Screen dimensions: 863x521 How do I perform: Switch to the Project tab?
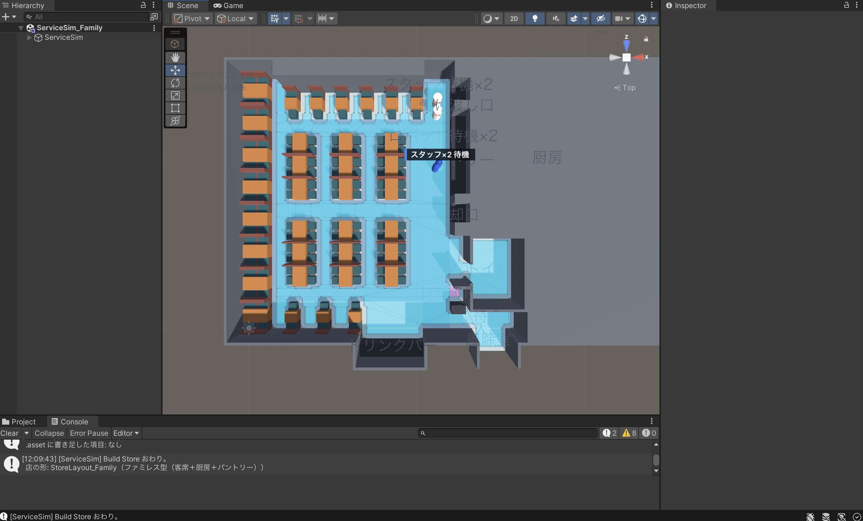point(19,421)
